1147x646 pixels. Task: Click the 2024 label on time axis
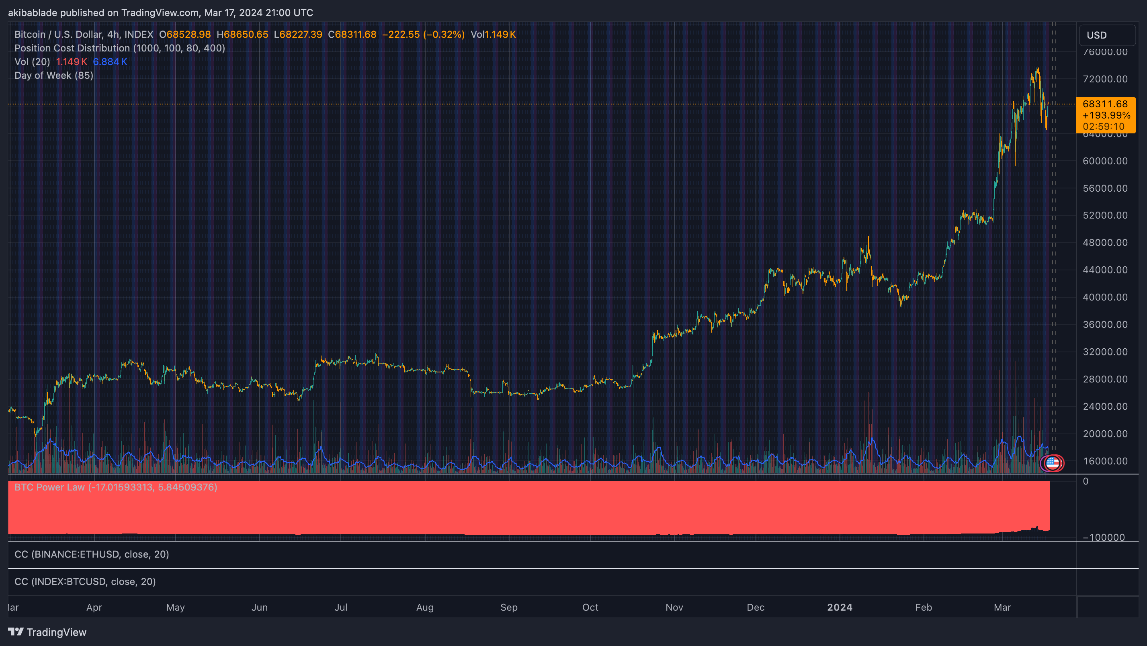pyautogui.click(x=839, y=607)
